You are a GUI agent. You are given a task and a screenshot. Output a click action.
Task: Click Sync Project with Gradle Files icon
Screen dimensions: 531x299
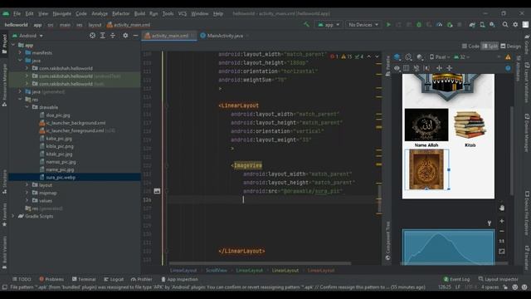tap(472, 25)
